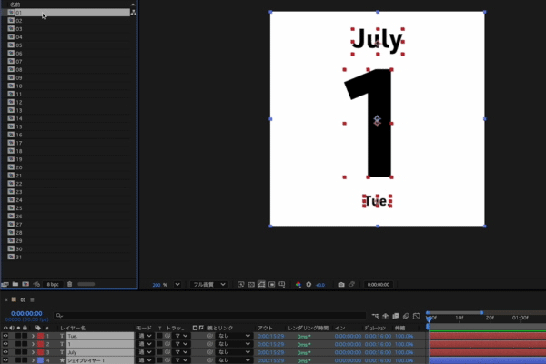Switch to the 01 timeline tab
Viewport: 546px width, 364px height.
point(23,300)
